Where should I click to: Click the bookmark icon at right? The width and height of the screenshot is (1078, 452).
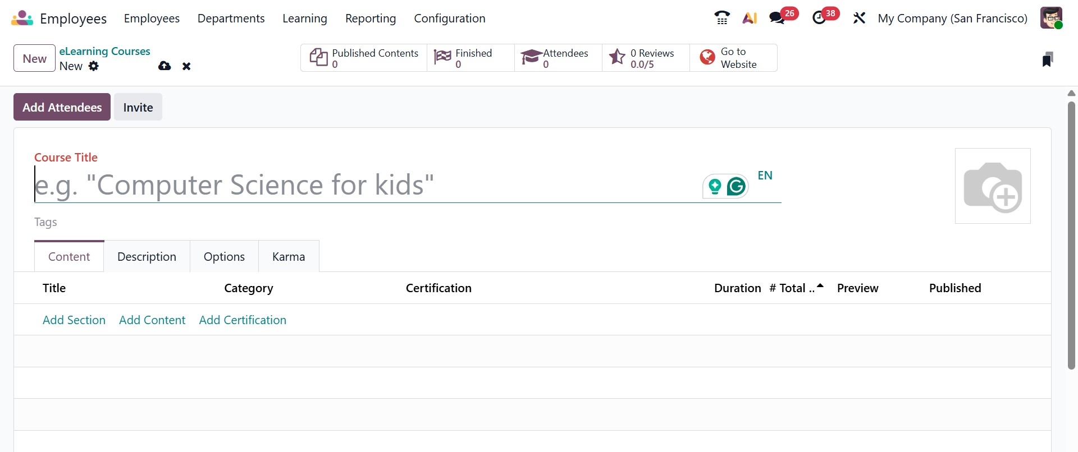pyautogui.click(x=1047, y=59)
